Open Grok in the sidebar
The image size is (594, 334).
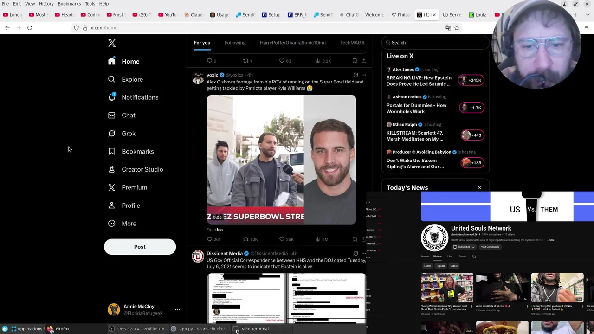[122, 134]
